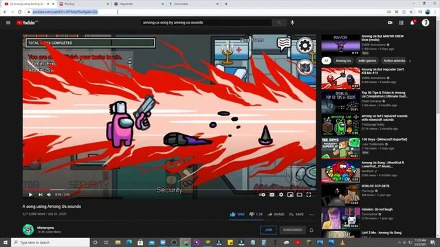
Task: Select the Action-adventure filter chip
Action: (x=394, y=60)
